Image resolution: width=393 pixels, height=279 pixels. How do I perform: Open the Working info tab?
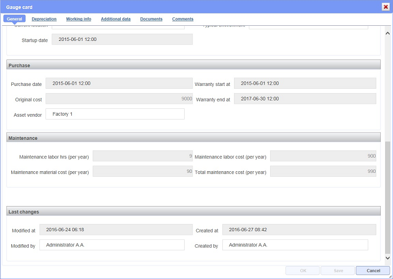point(79,19)
